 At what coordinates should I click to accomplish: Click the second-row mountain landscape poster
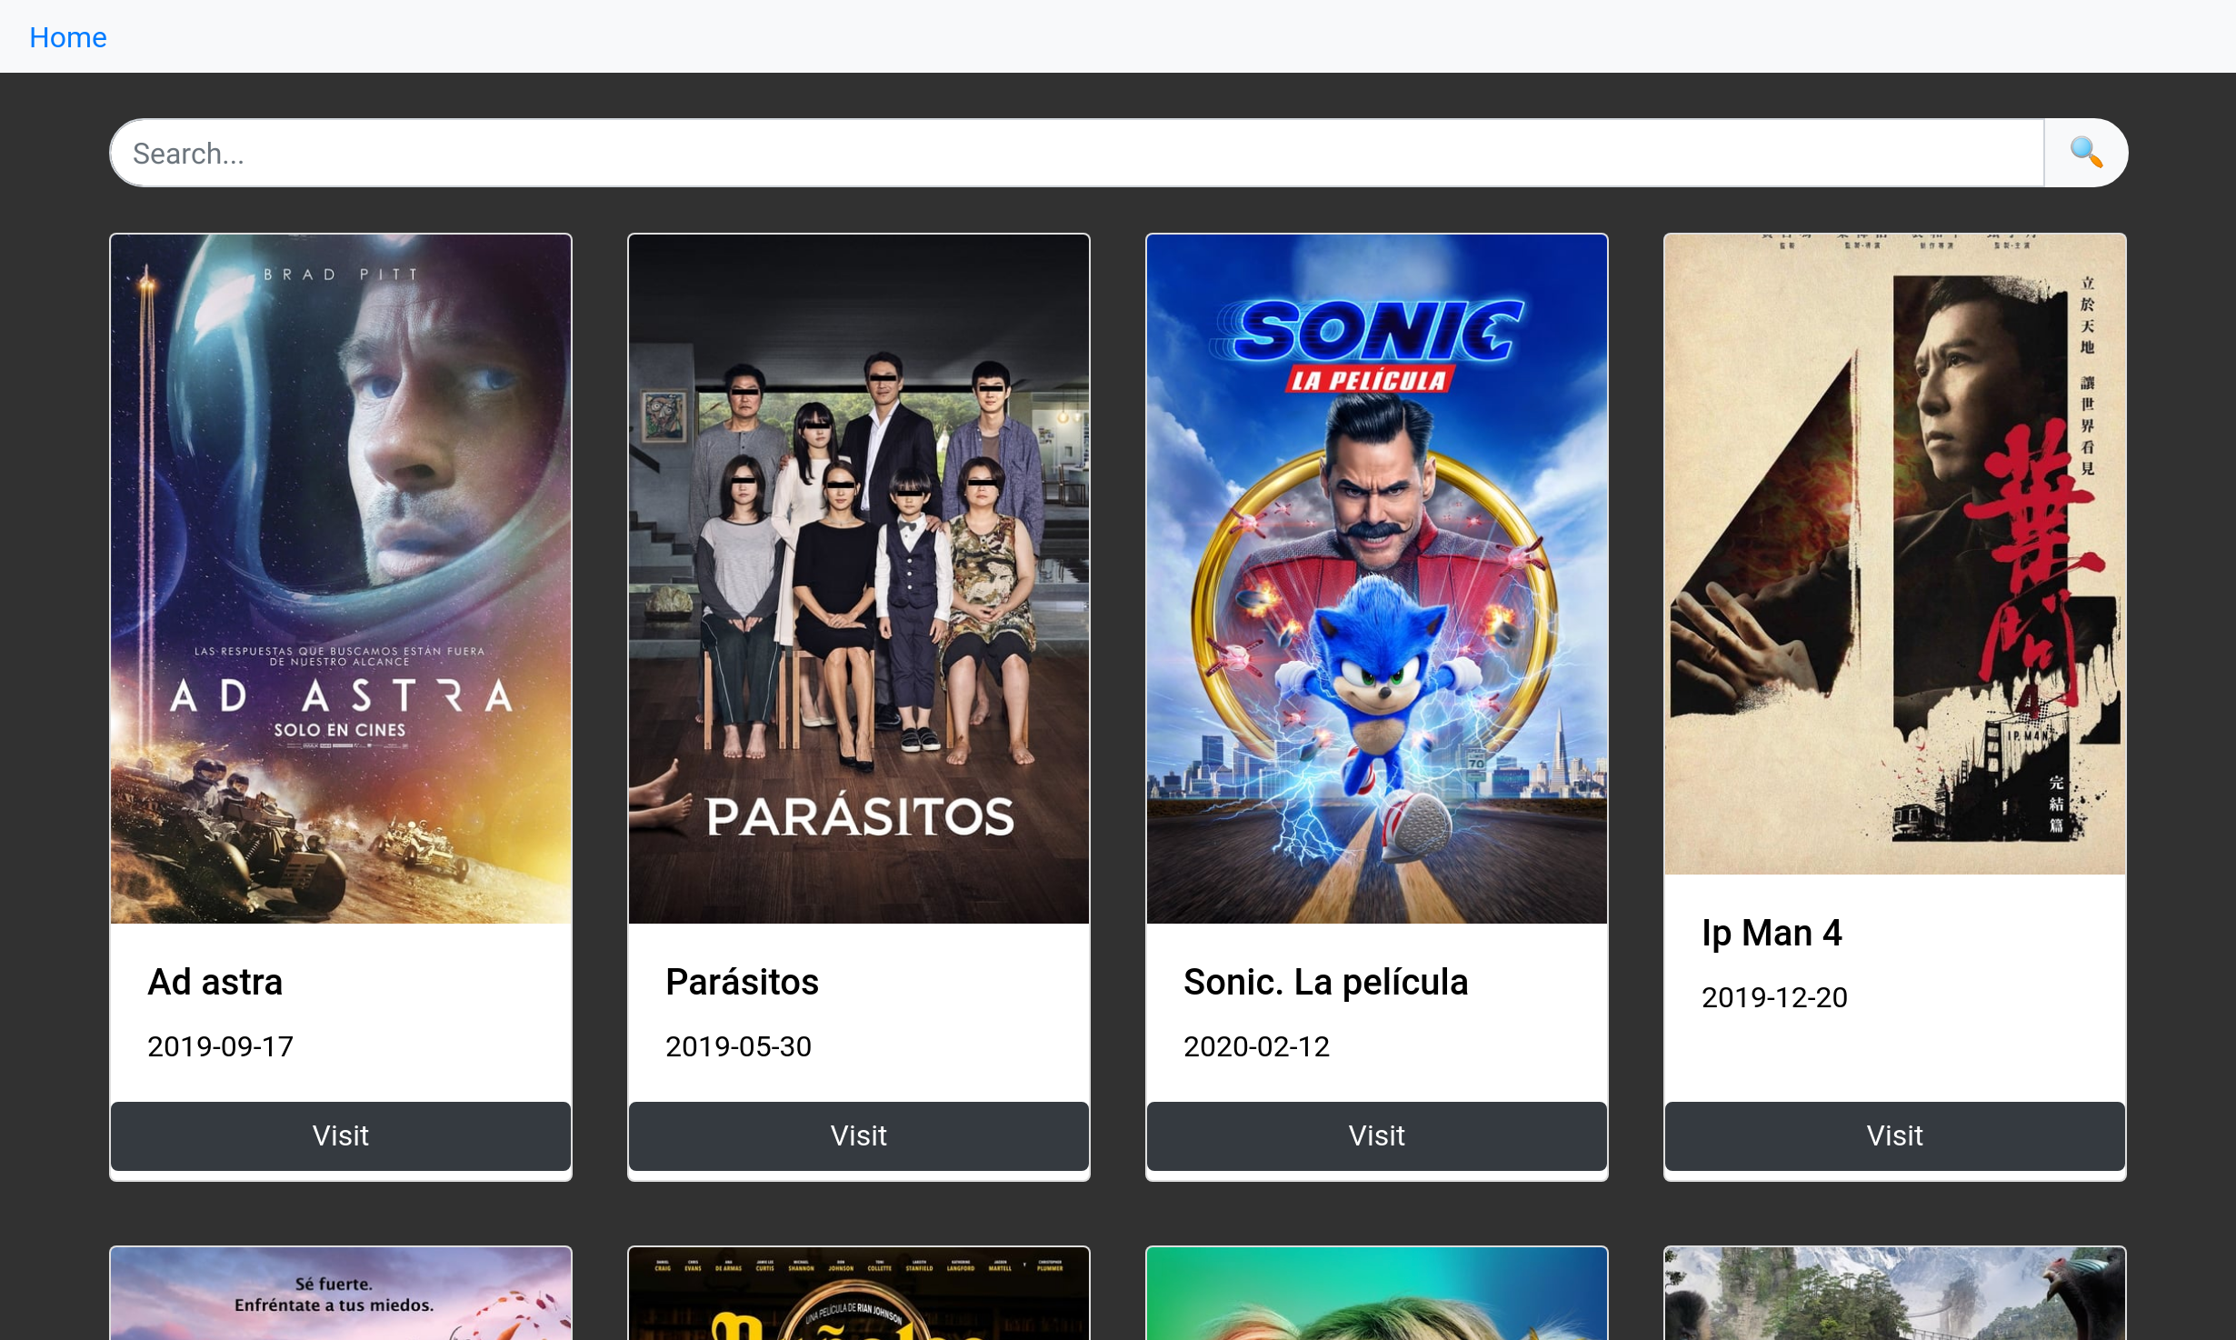[1895, 1293]
